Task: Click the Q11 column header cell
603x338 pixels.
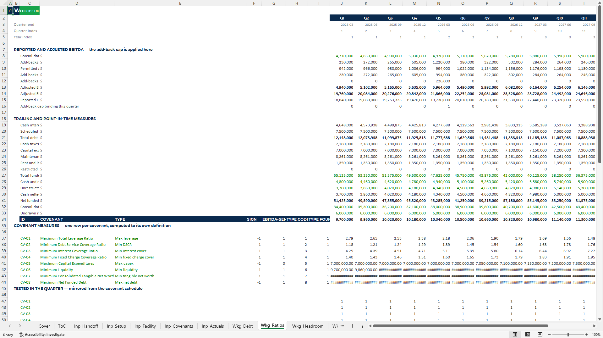Action: click(x=584, y=18)
